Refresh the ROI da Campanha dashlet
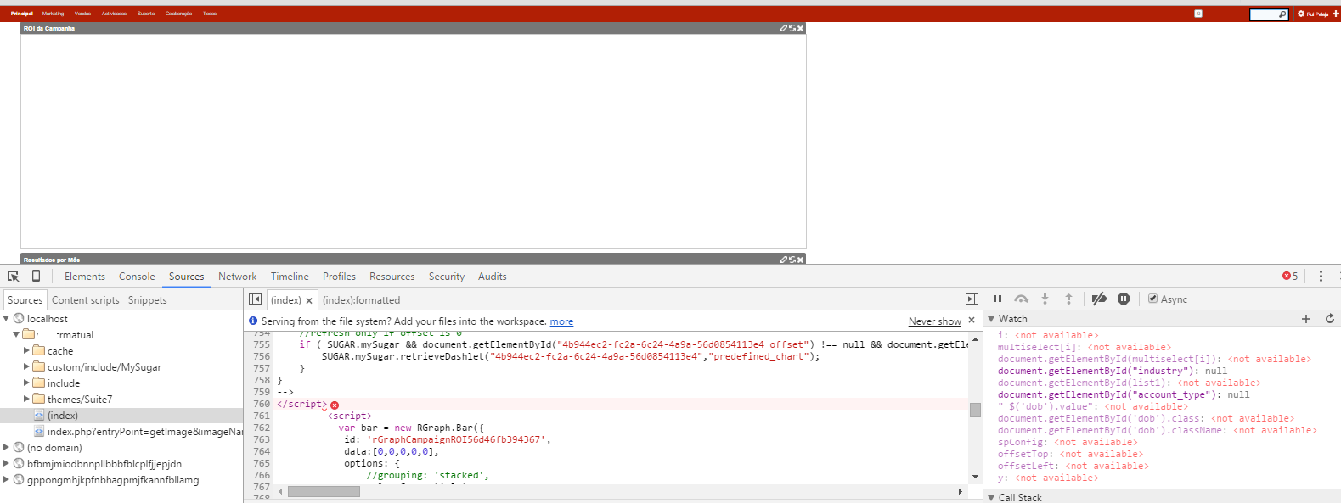This screenshot has width=1341, height=503. click(792, 28)
